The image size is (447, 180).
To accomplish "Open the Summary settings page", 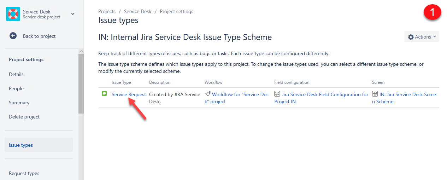I will [x=19, y=103].
